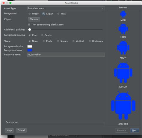Click the Asset Studio window title
Viewport: 142px width, 138px height.
[x=71, y=3]
